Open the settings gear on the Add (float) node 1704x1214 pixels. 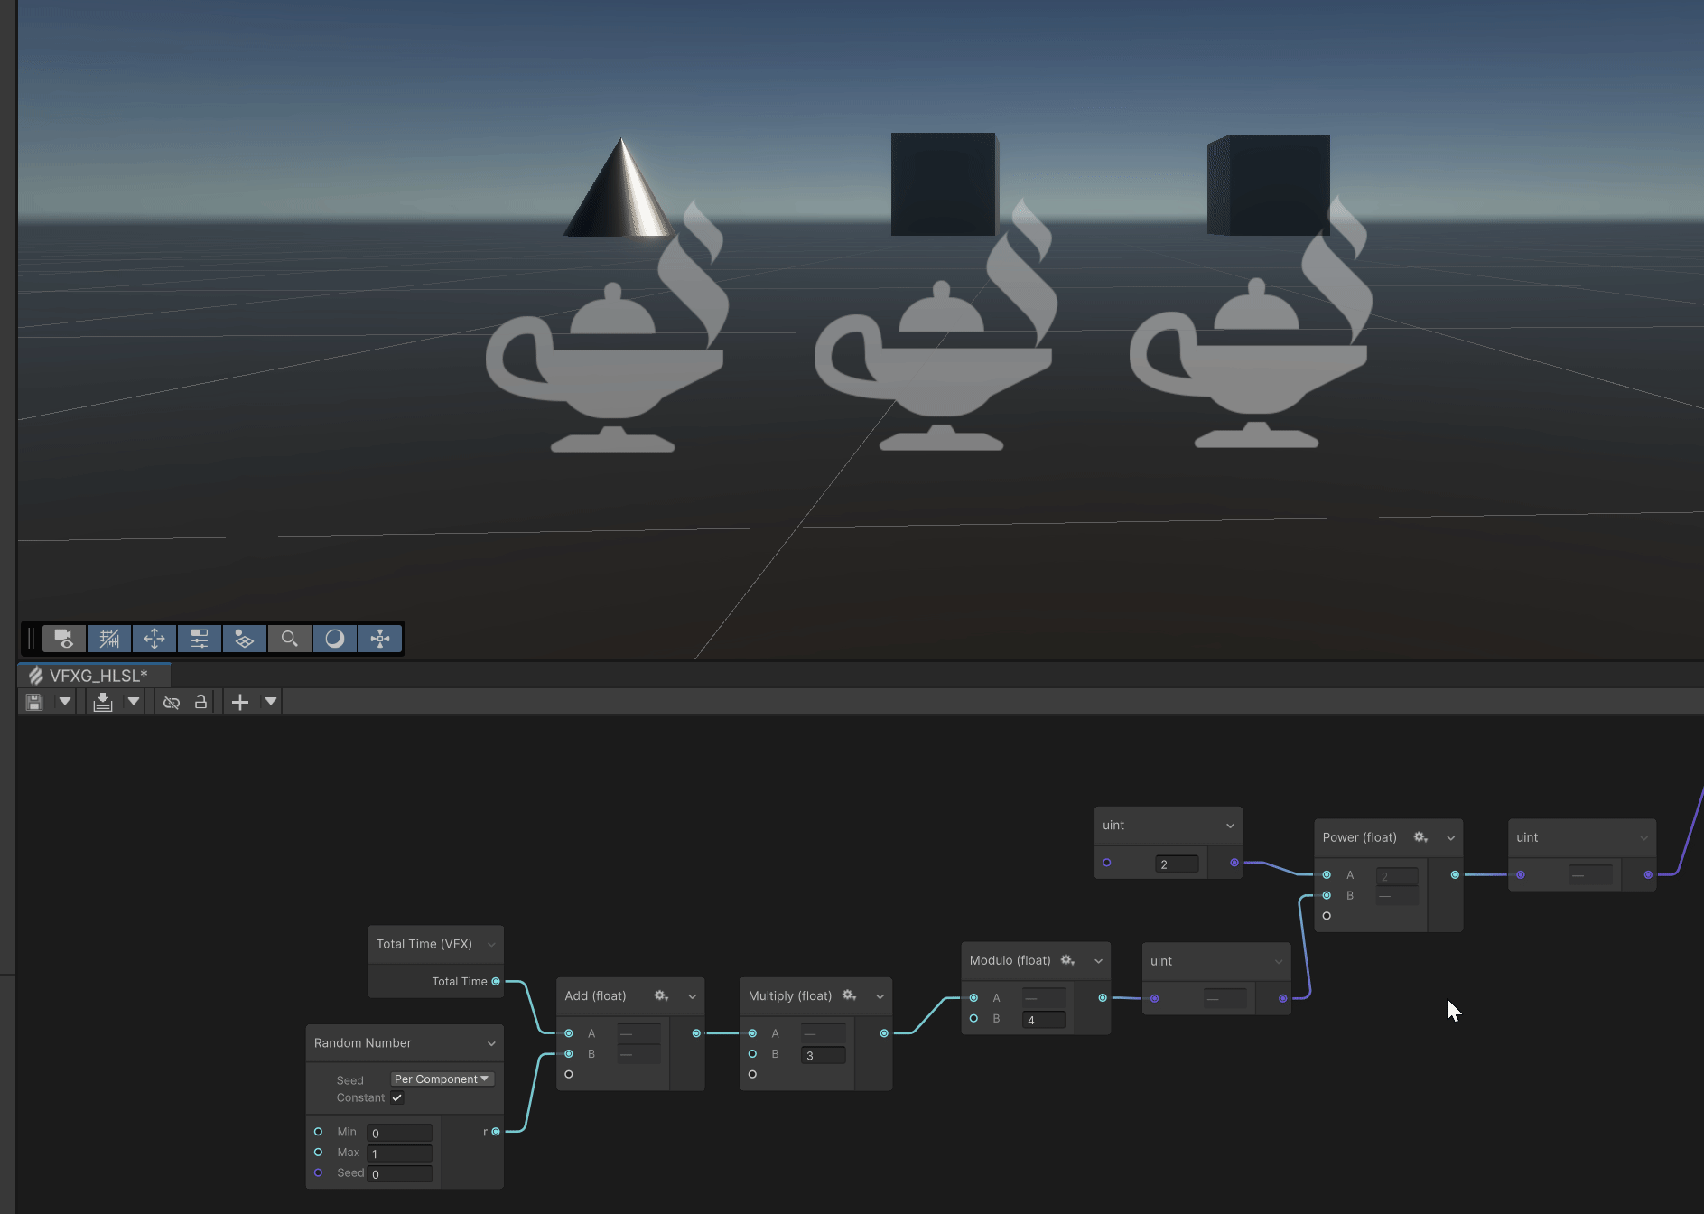(660, 995)
